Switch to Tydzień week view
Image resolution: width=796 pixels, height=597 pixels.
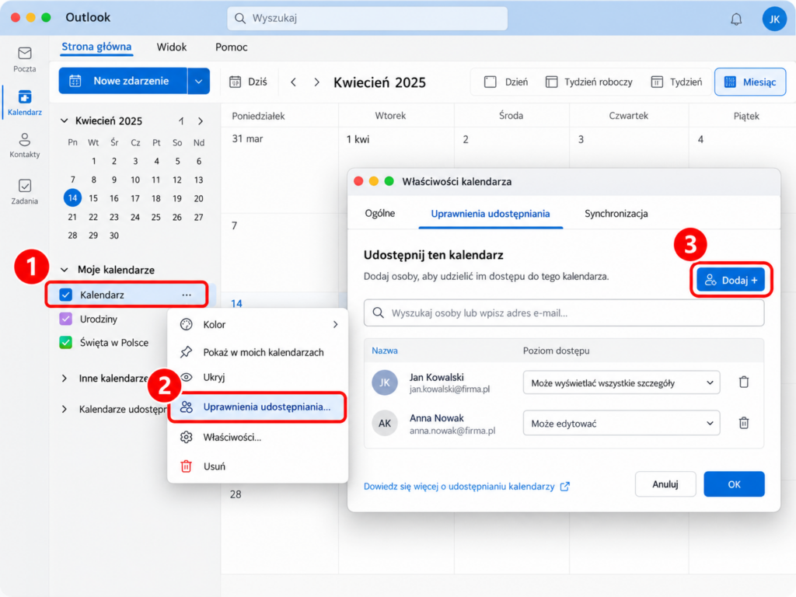(677, 82)
